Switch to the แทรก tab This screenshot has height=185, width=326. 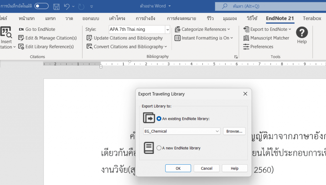[x=50, y=18]
